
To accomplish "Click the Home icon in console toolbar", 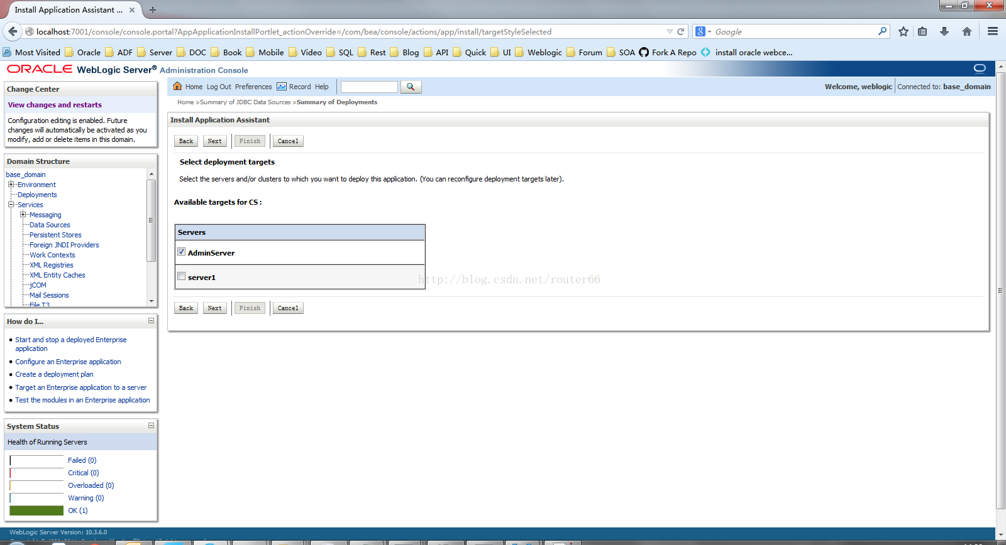I will click(x=177, y=87).
